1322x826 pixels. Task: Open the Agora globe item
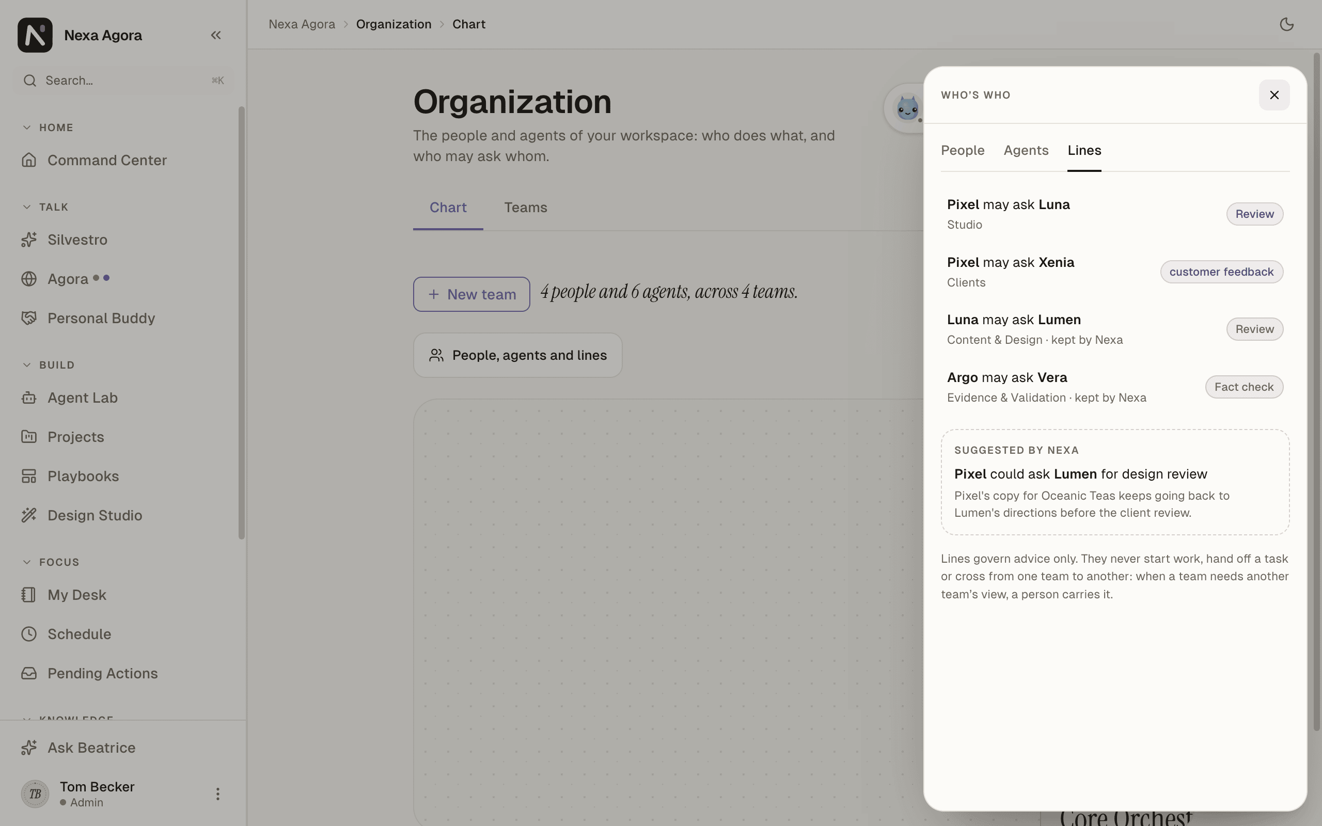point(123,279)
